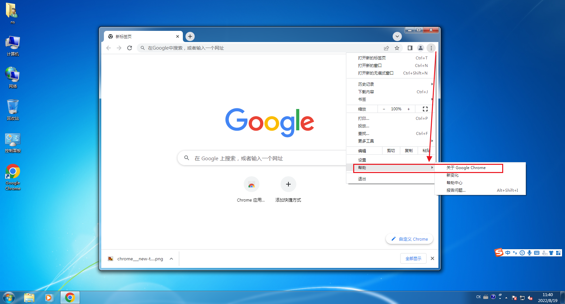565x304 pixels.
Task: Open the Chrome 应用 shortcut
Action: 251,190
